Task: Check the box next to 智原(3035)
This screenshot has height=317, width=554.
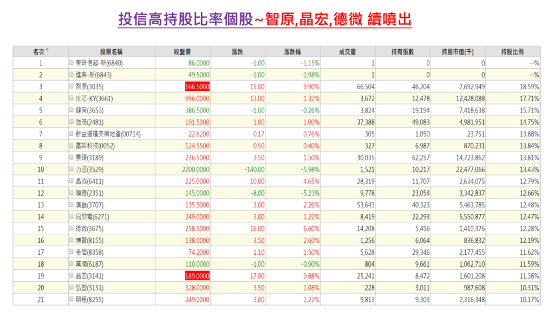Action: point(71,87)
